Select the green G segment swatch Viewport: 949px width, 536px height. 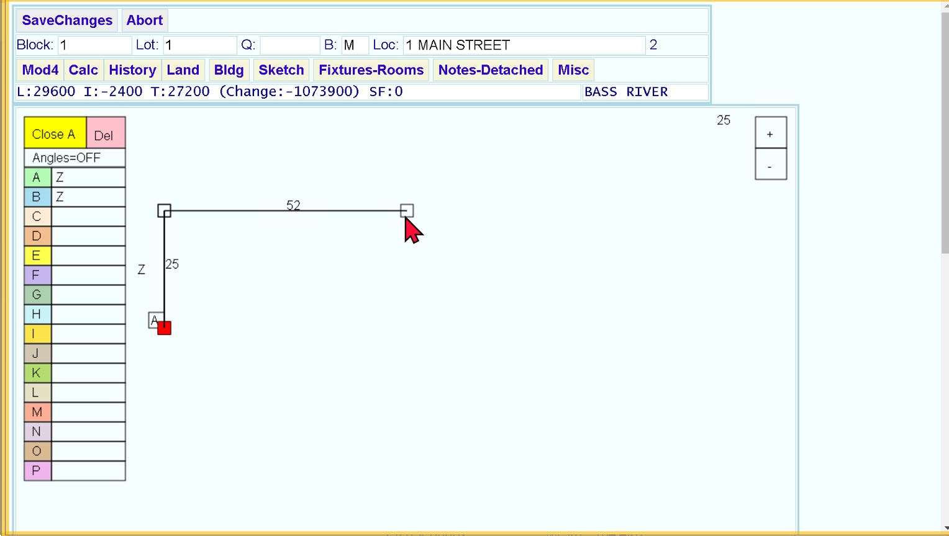click(x=37, y=295)
